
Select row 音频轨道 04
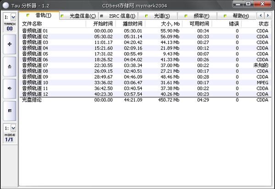pyautogui.click(x=145, y=48)
